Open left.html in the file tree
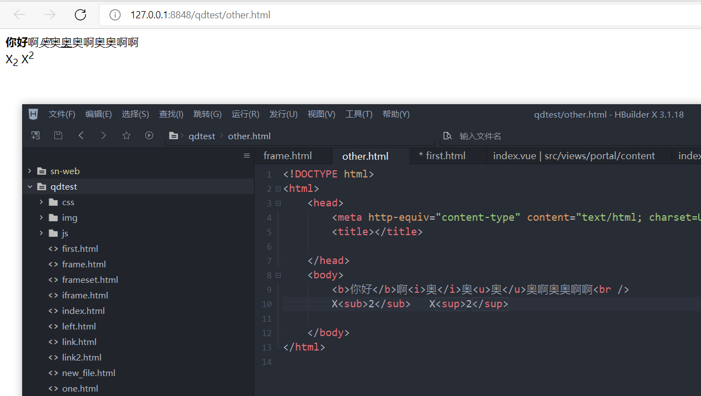 [x=79, y=326]
